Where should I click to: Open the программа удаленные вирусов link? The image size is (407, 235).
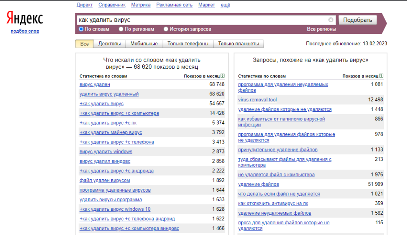pyautogui.click(x=115, y=190)
